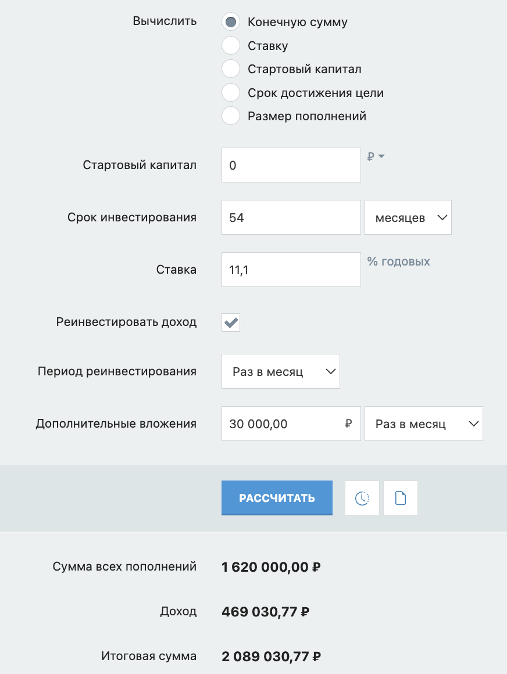Click the "Ставка" rate input field
The width and height of the screenshot is (507, 674).
coord(291,270)
